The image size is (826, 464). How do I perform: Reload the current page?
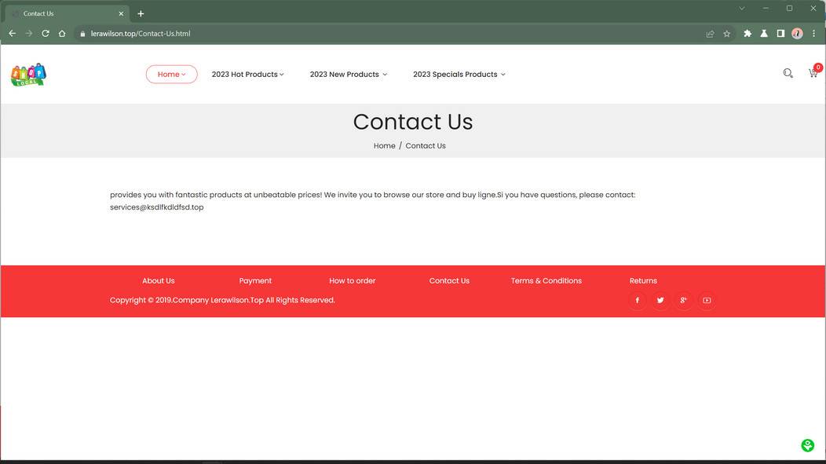(x=46, y=33)
